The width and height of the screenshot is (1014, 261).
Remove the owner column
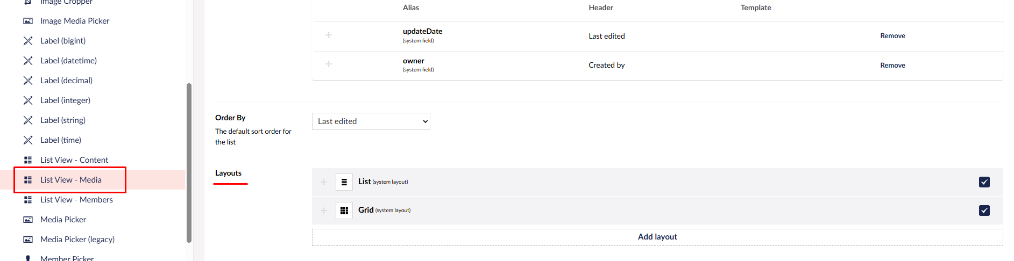(892, 66)
